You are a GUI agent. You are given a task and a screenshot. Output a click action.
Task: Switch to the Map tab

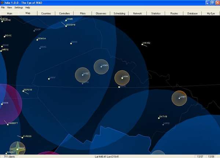click(x=28, y=13)
